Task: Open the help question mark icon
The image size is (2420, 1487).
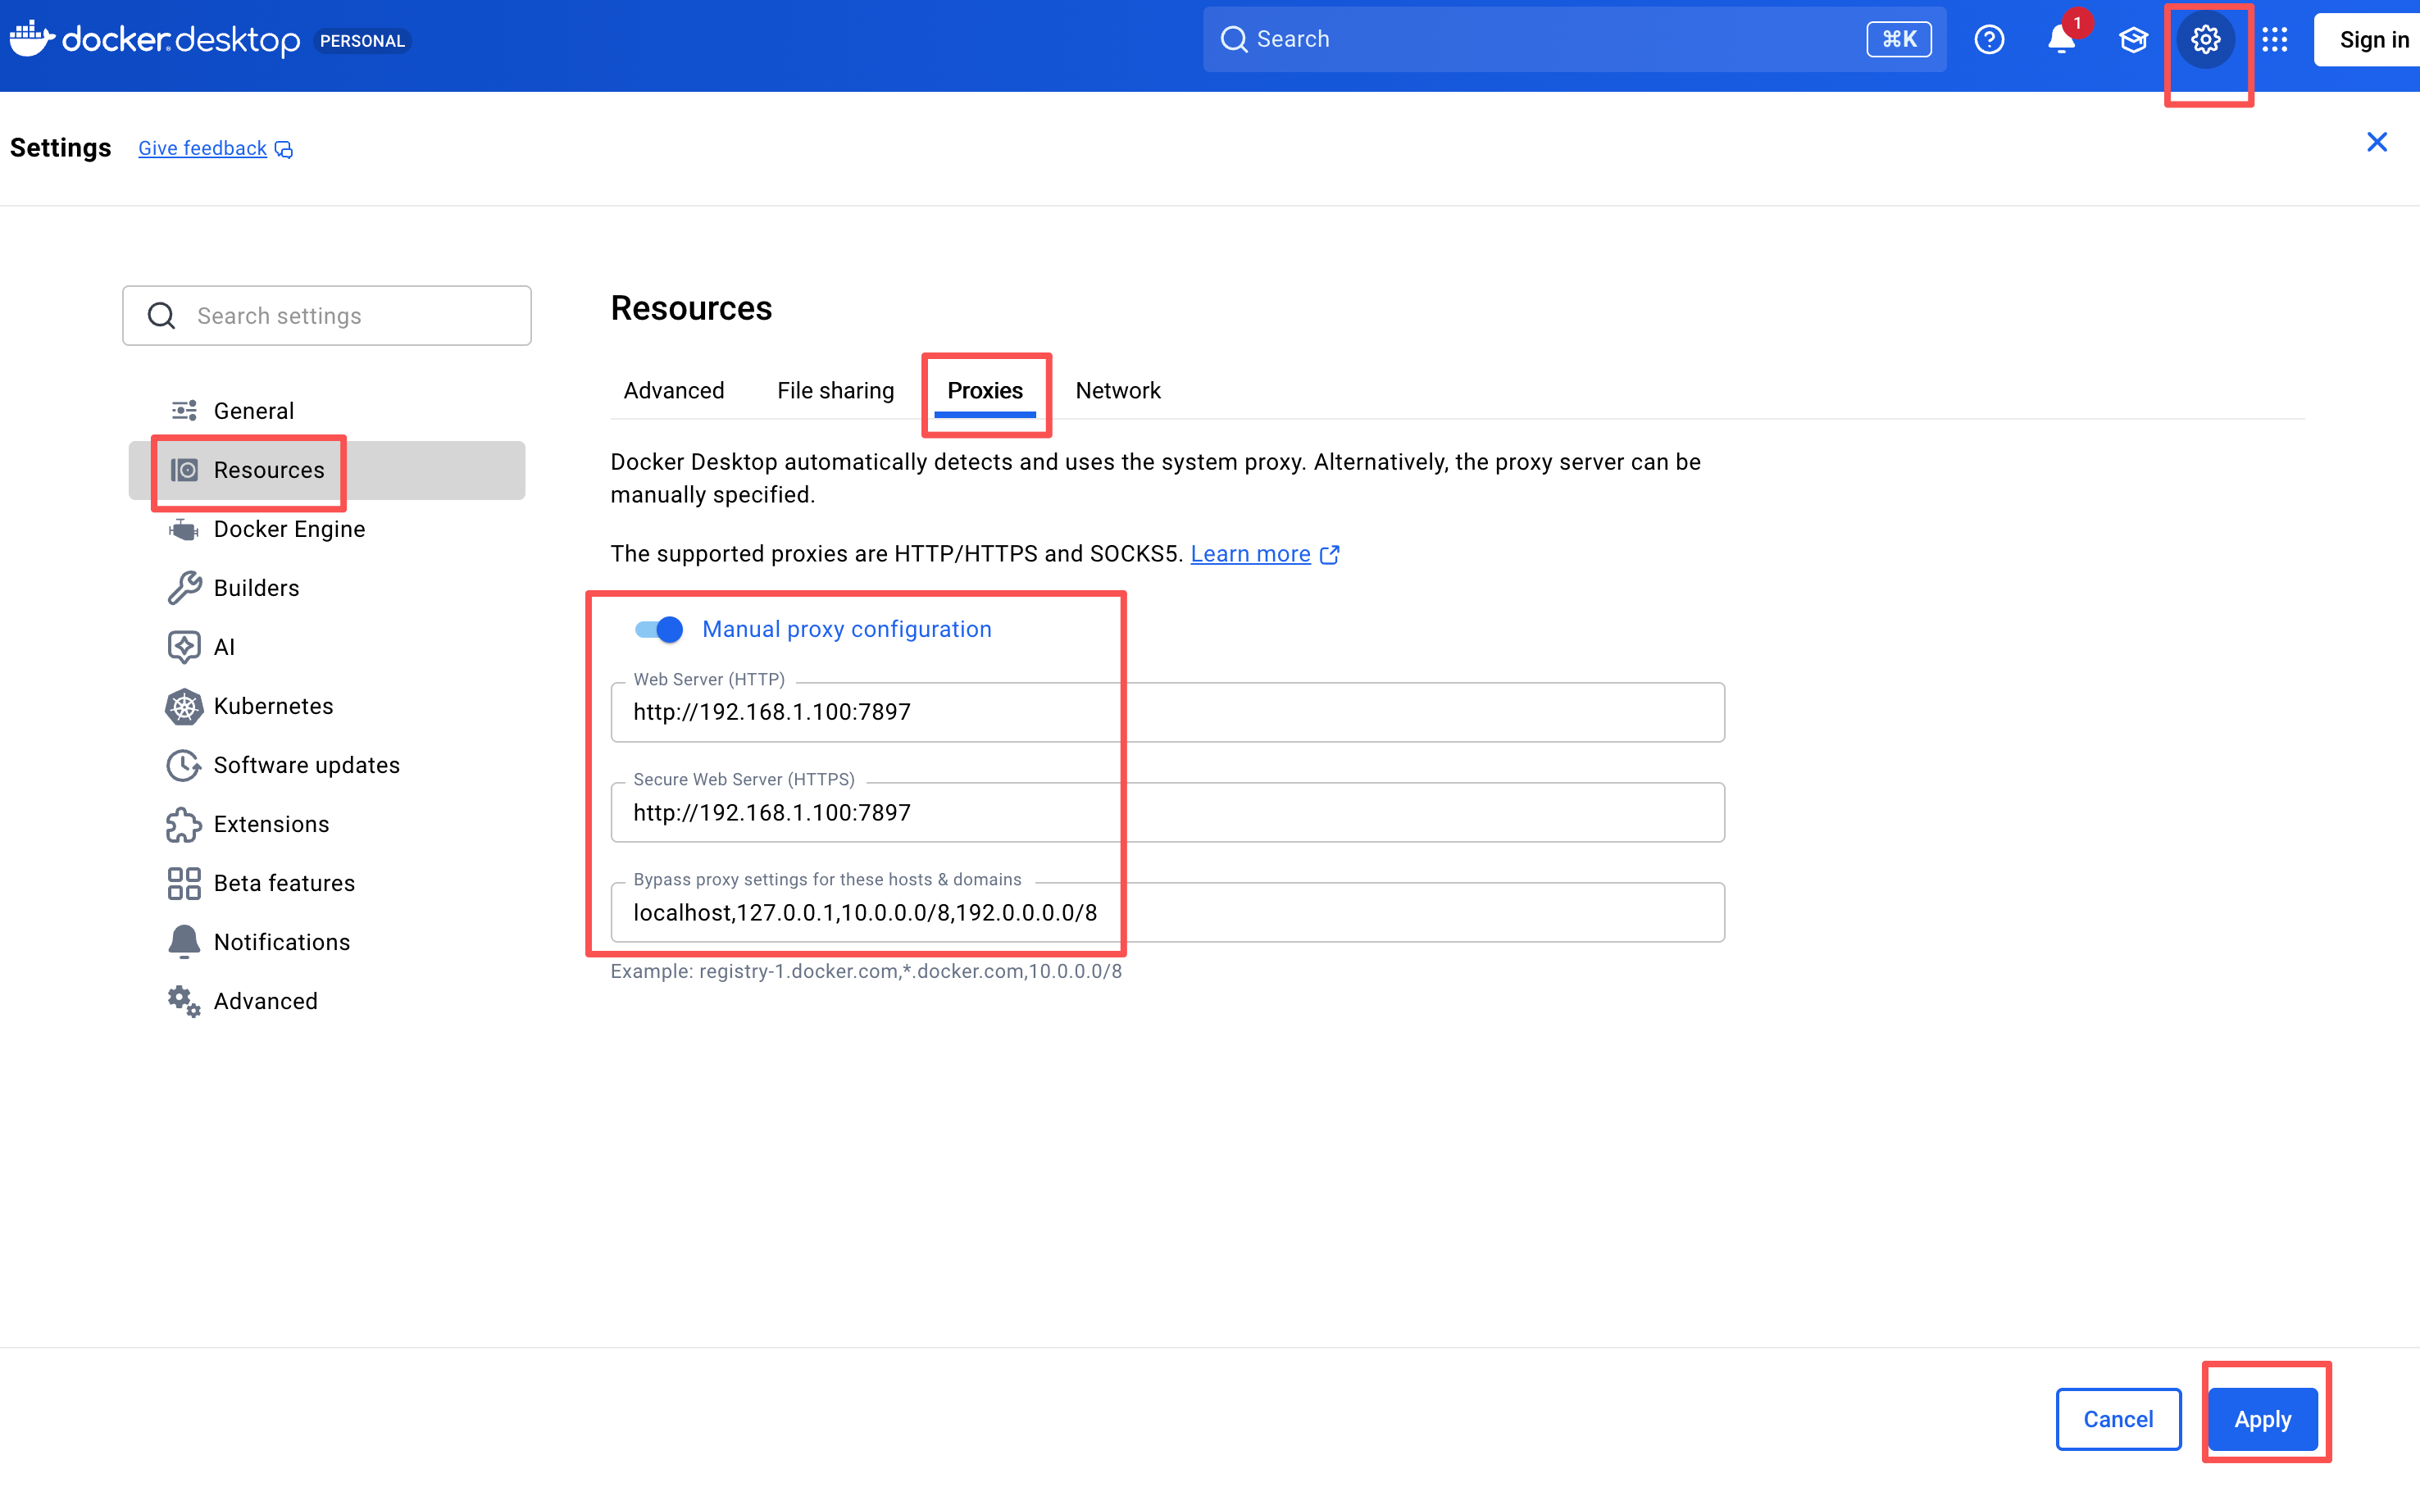Action: tap(1988, 39)
